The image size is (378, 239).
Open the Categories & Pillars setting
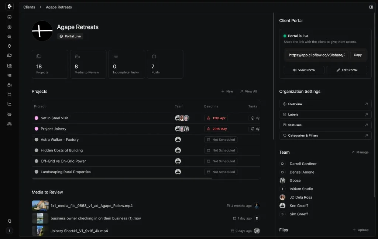click(325, 136)
